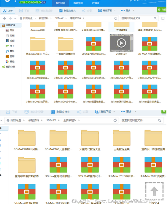Viewport: 167px width, 206px height.
Task: Expand the 离线下载 dropdown arrow in upper toolbar
Action: (115, 10)
